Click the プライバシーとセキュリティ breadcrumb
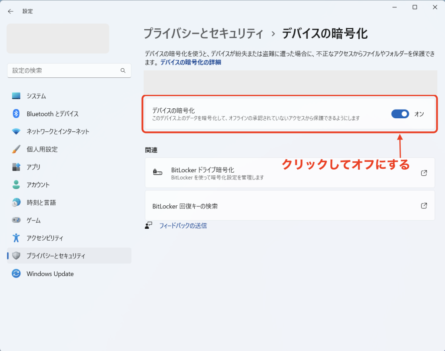The image size is (445, 351). click(203, 33)
